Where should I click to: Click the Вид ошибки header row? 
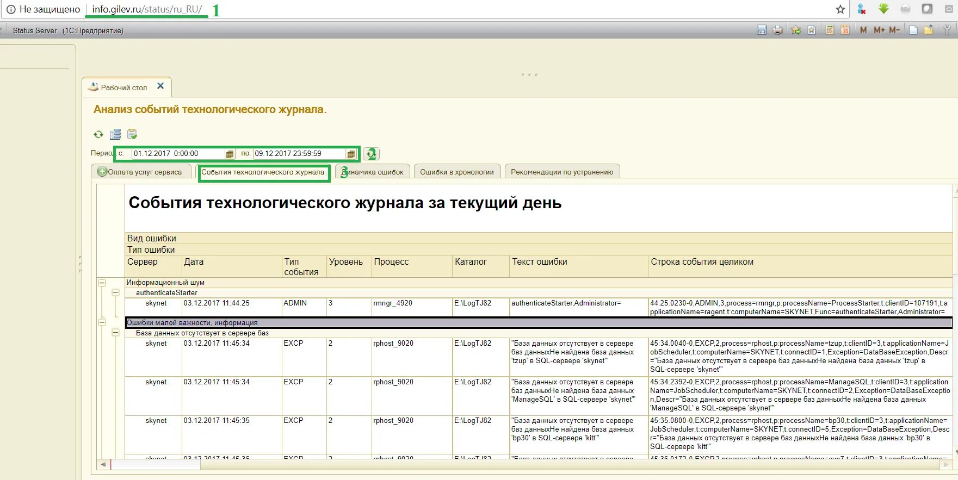(x=539, y=238)
